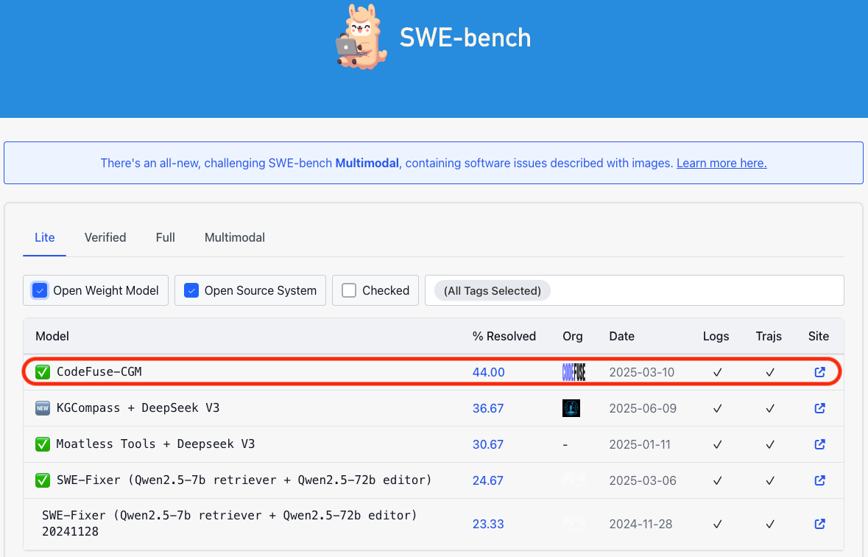Viewport: 868px width, 557px height.
Task: Select the CodeFuse-CGM model name
Action: pyautogui.click(x=99, y=372)
